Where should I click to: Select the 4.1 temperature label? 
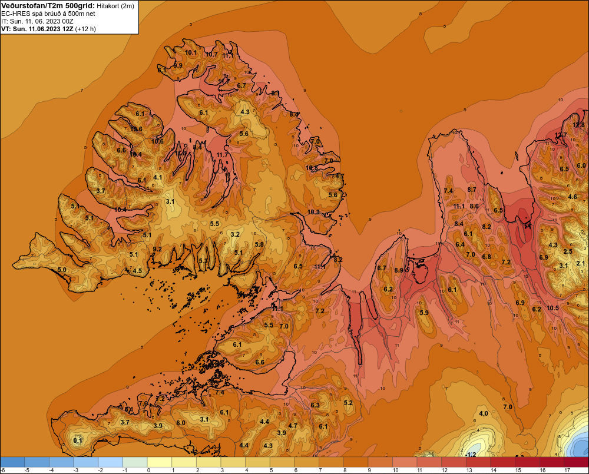click(x=158, y=177)
